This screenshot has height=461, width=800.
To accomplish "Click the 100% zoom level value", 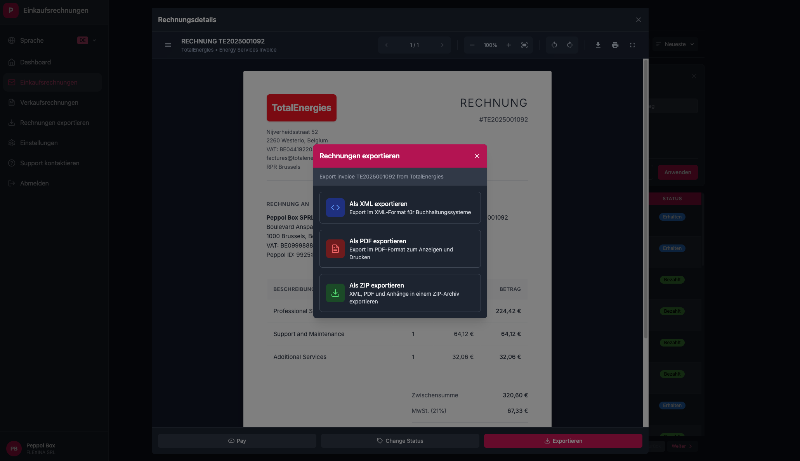I will [x=490, y=45].
